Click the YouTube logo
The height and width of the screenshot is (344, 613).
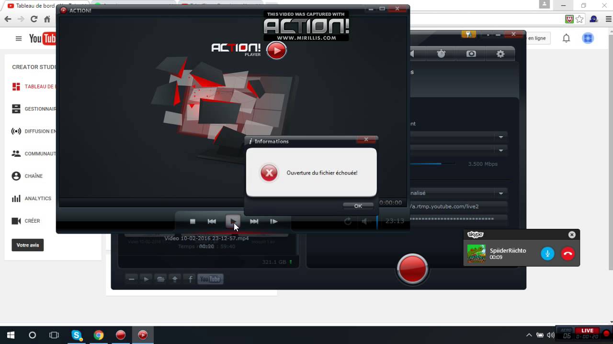(x=42, y=39)
